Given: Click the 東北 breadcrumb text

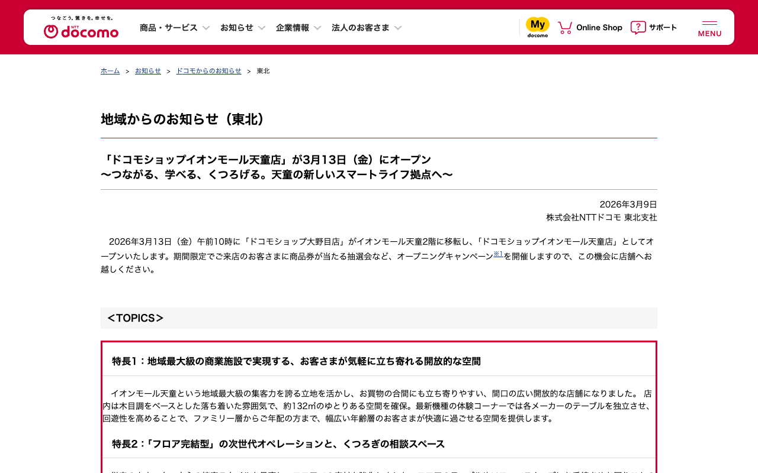Looking at the screenshot, I should tap(263, 71).
